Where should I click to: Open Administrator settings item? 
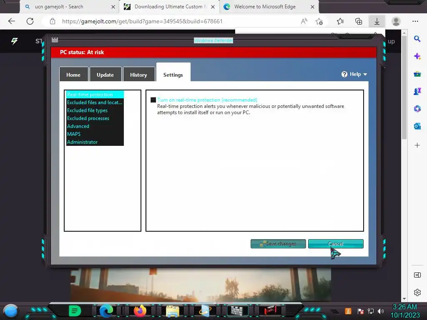click(x=95, y=142)
